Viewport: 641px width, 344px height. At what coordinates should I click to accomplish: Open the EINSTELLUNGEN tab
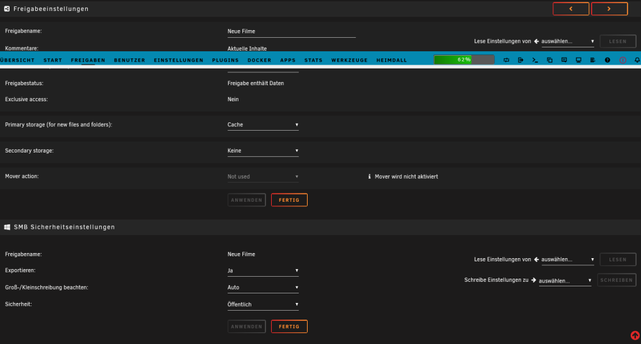179,60
